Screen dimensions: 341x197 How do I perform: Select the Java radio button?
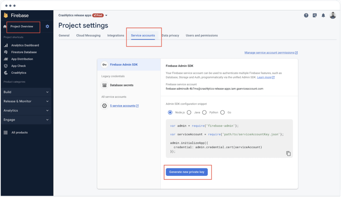pyautogui.click(x=189, y=112)
